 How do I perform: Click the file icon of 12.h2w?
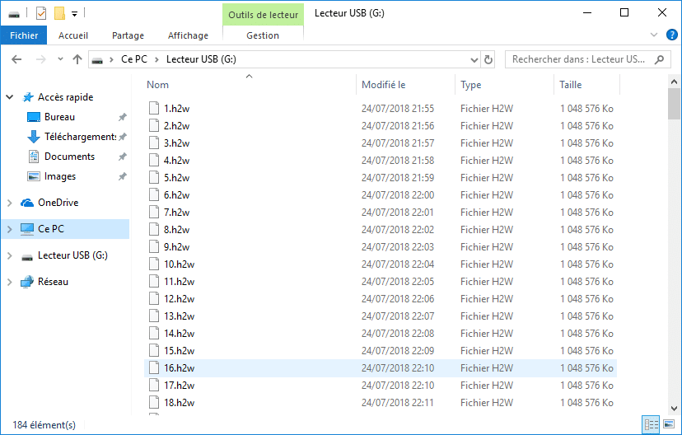(154, 299)
